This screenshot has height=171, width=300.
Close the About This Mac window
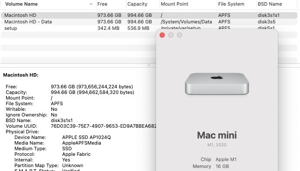point(162,35)
